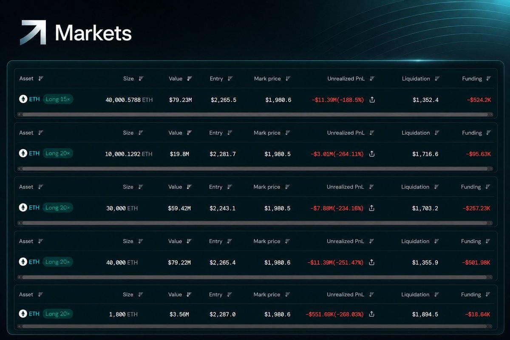Sort by Funding in the -$95.63K table
This screenshot has width=510, height=340.
coord(488,133)
